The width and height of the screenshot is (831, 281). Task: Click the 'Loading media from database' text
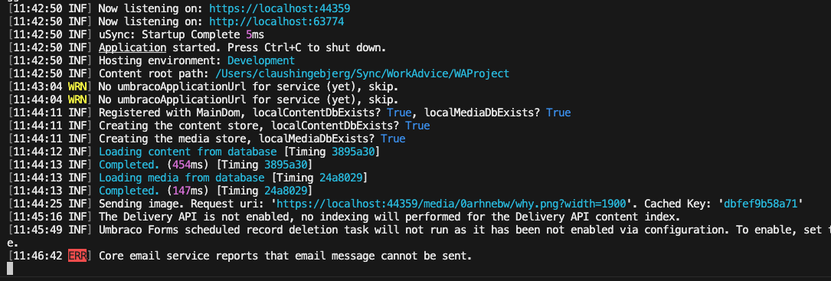coord(182,178)
